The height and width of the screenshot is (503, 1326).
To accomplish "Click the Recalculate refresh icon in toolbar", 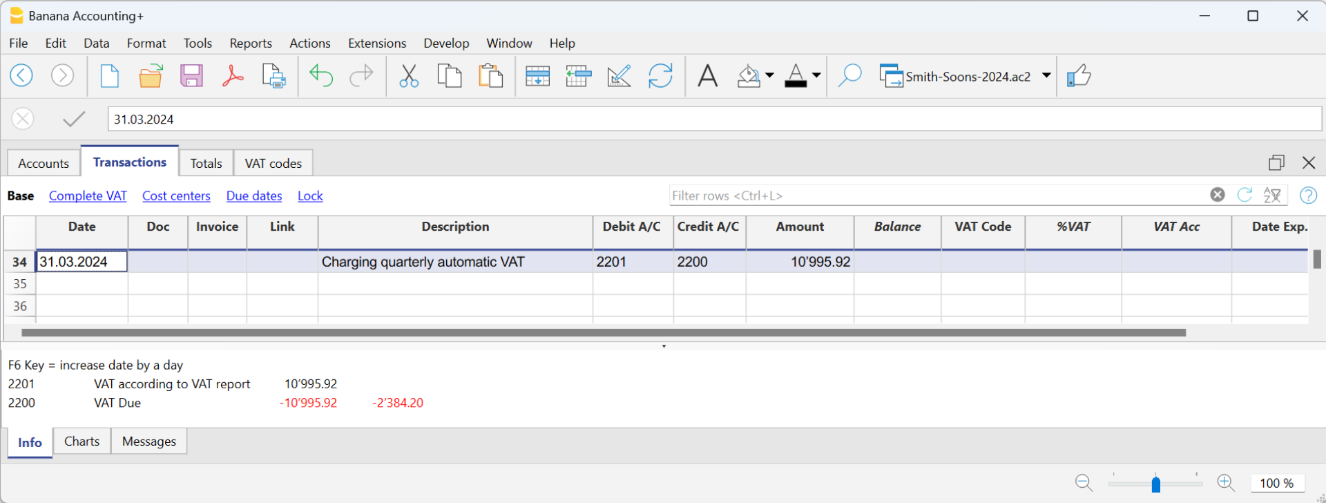I will [660, 76].
